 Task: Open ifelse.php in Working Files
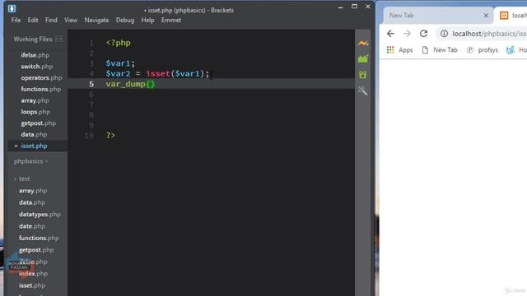(35, 55)
